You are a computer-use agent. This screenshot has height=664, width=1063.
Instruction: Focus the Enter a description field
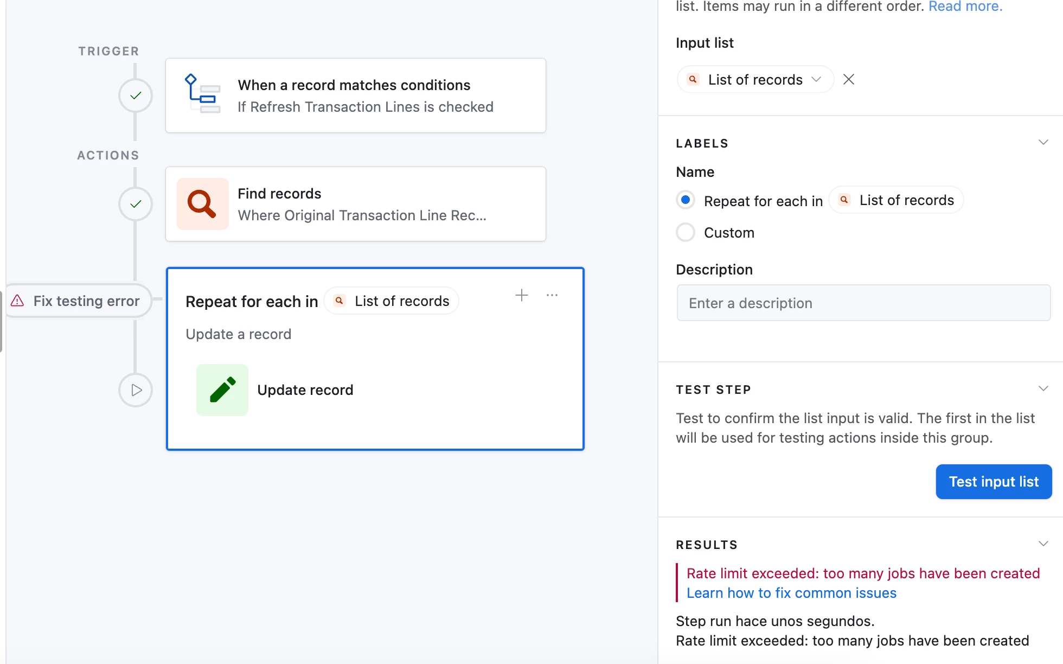(x=863, y=303)
